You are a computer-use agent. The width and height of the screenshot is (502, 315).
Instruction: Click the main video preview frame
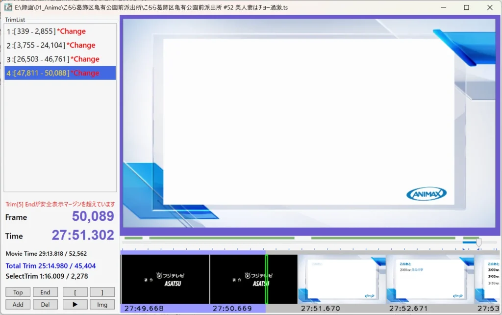[309, 123]
